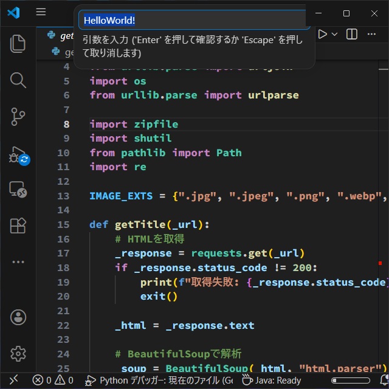Open the Source Control view
Screen dimensions: 389x389
point(18,116)
